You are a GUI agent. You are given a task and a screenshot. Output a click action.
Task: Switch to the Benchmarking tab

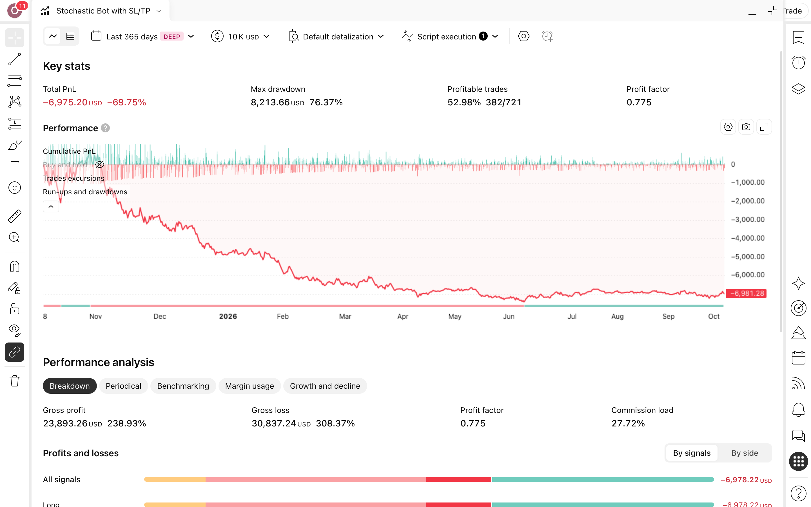183,386
